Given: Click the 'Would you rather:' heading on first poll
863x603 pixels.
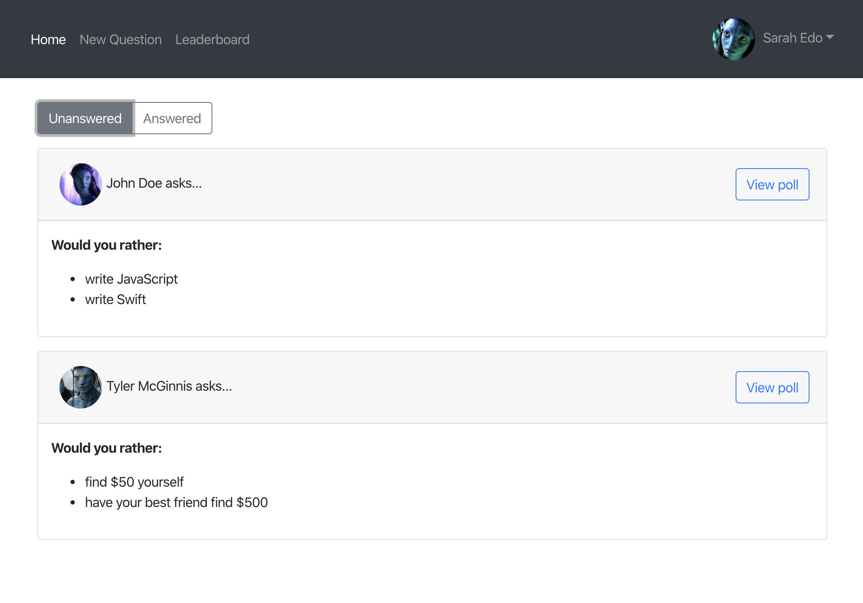Looking at the screenshot, I should tap(106, 245).
